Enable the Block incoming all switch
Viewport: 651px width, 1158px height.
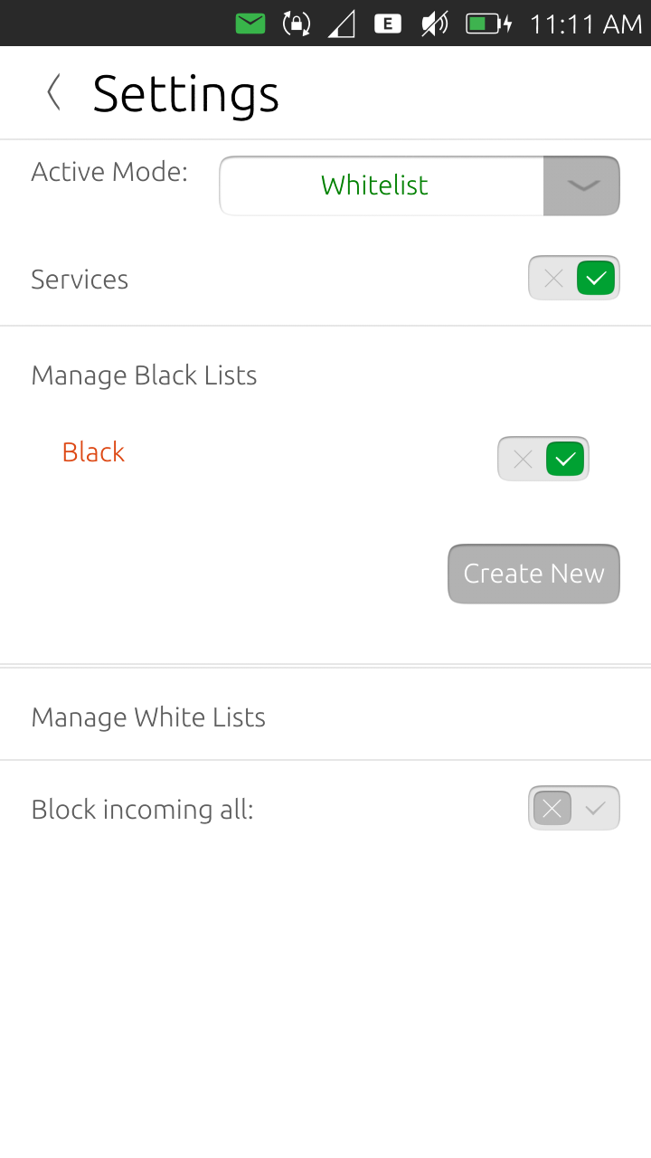574,809
